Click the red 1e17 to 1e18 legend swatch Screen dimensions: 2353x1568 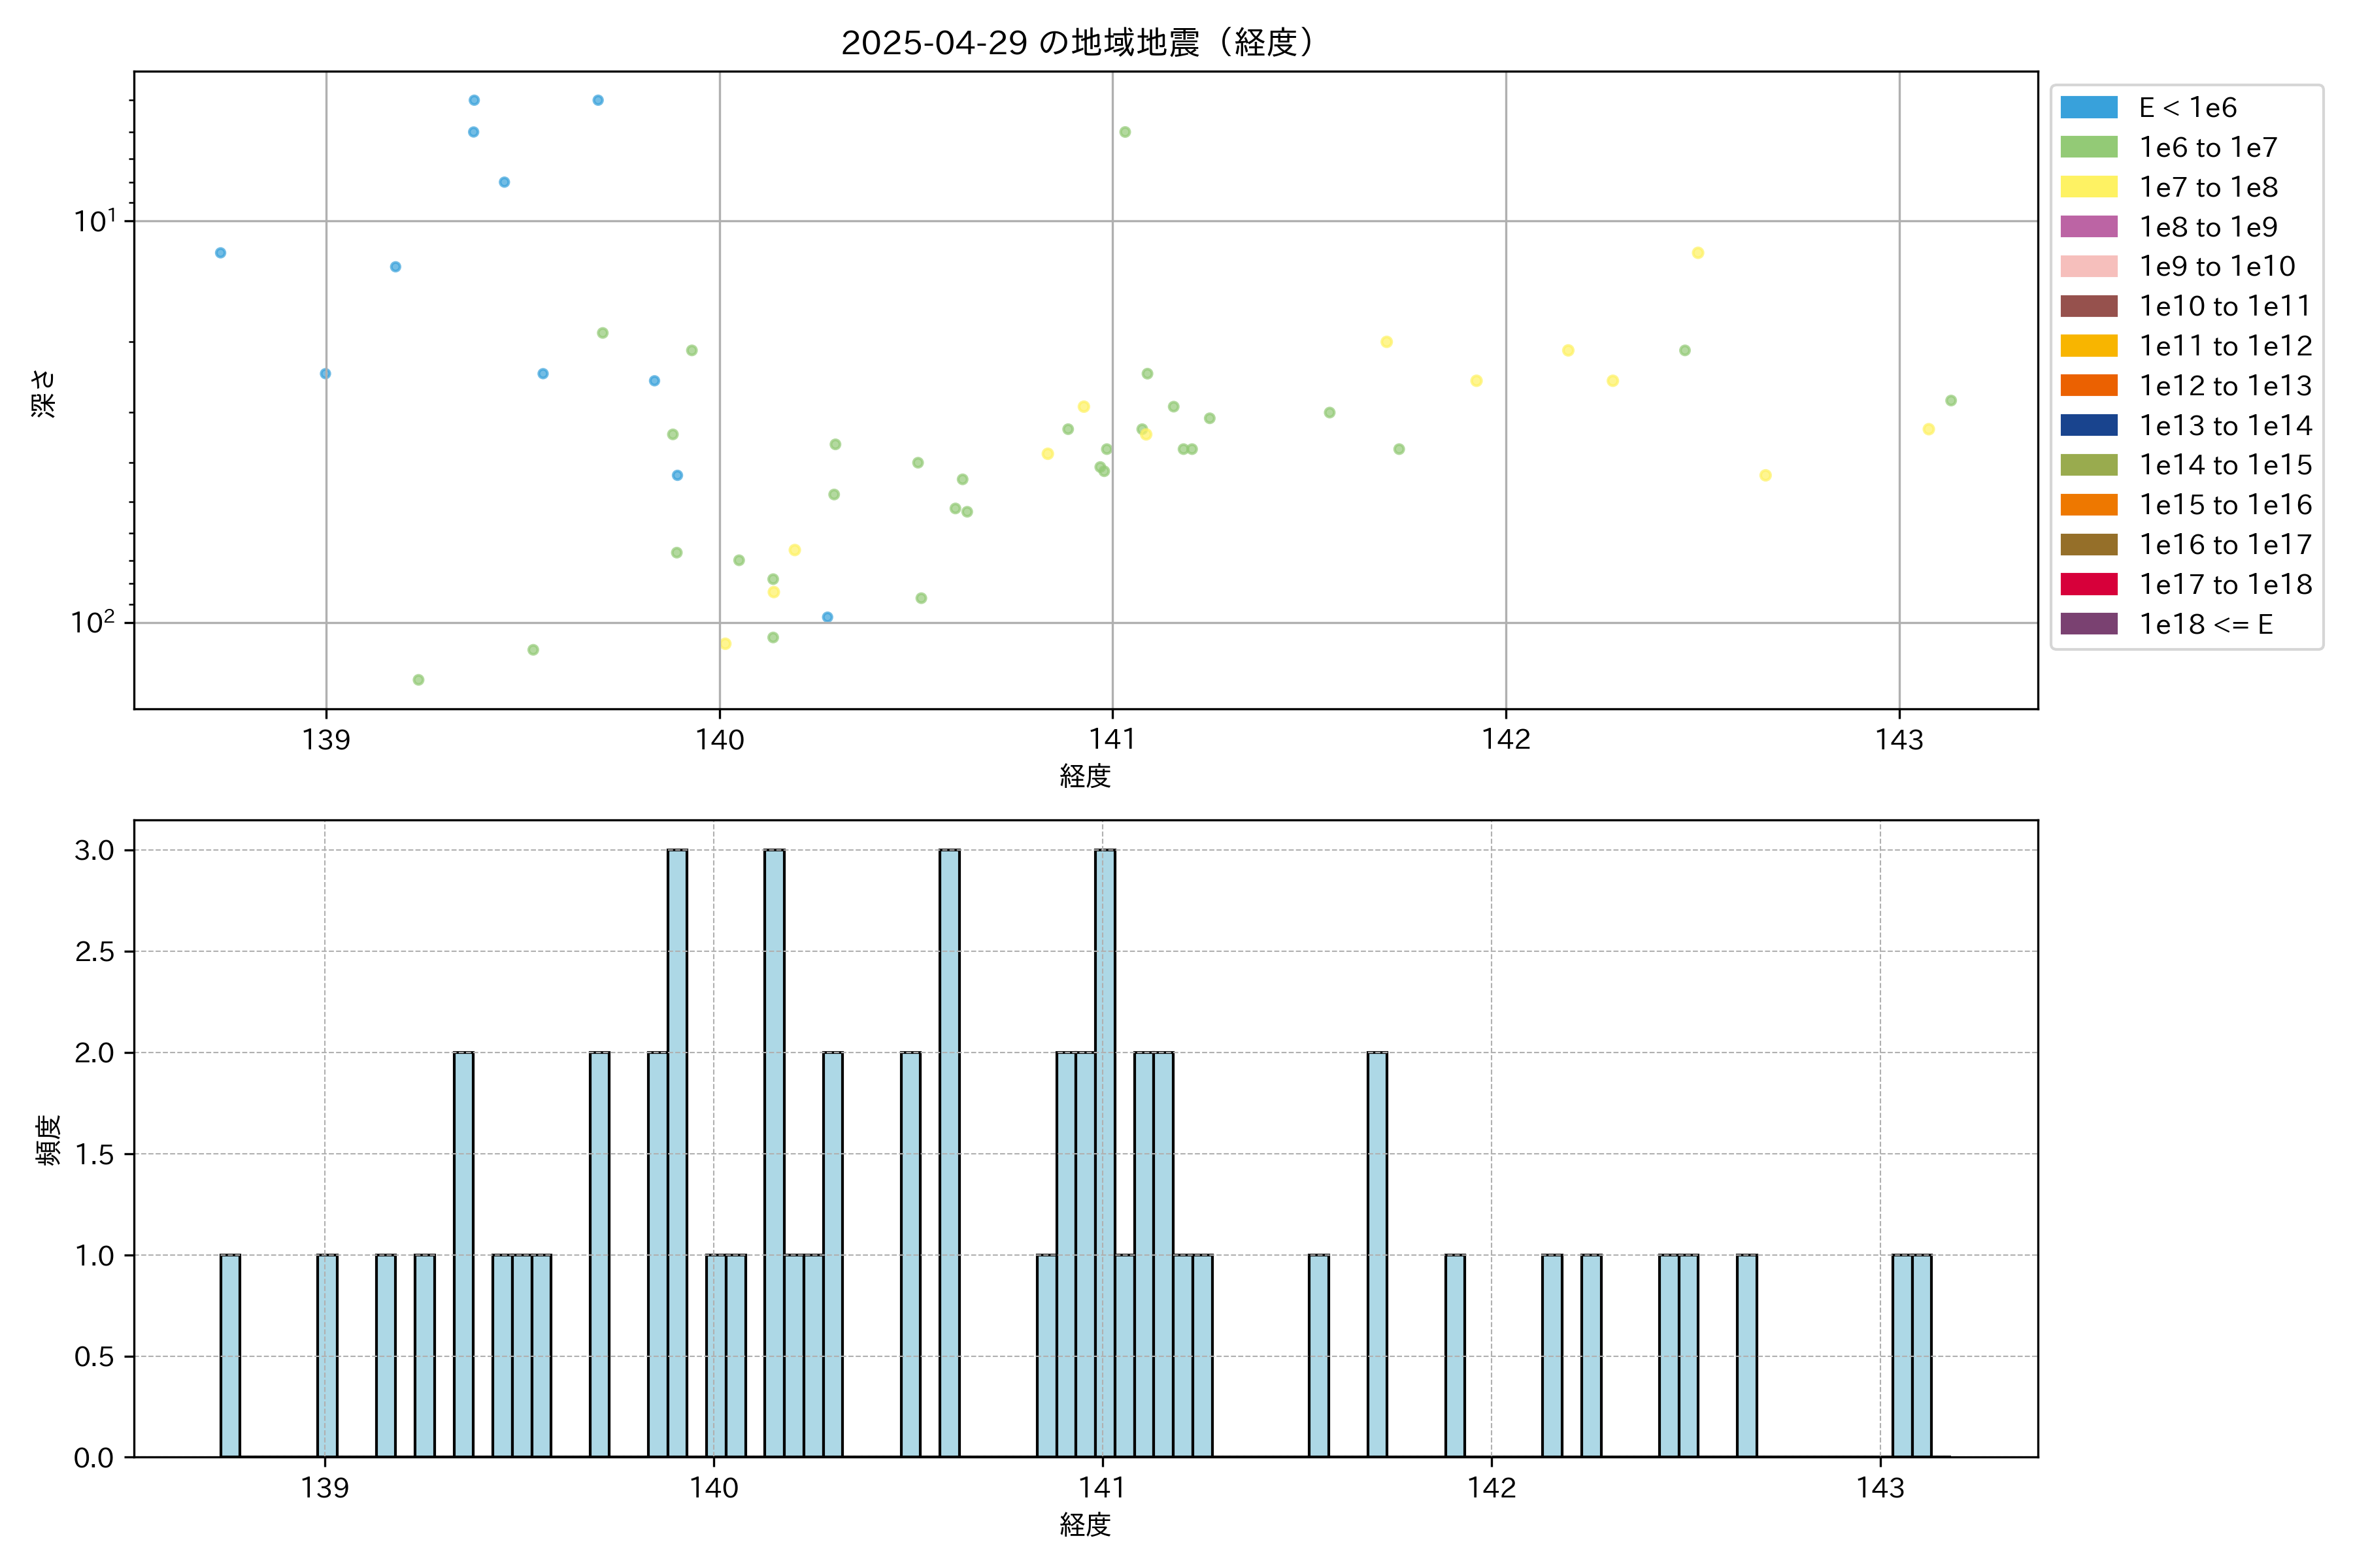pos(2088,584)
